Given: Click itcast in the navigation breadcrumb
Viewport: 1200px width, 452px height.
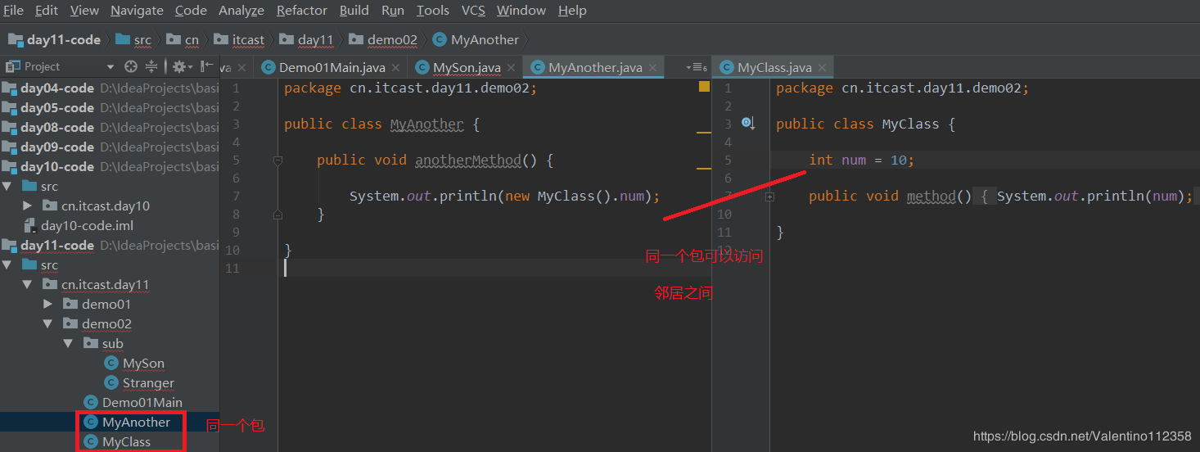Looking at the screenshot, I should 239,39.
